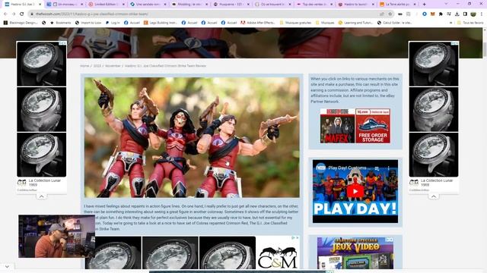
Task: Click the down chevron at bottom-left corner
Action: click(7, 266)
